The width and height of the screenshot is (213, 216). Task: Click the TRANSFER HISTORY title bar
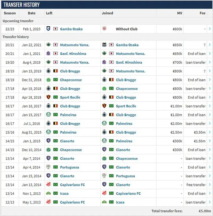[107, 5]
